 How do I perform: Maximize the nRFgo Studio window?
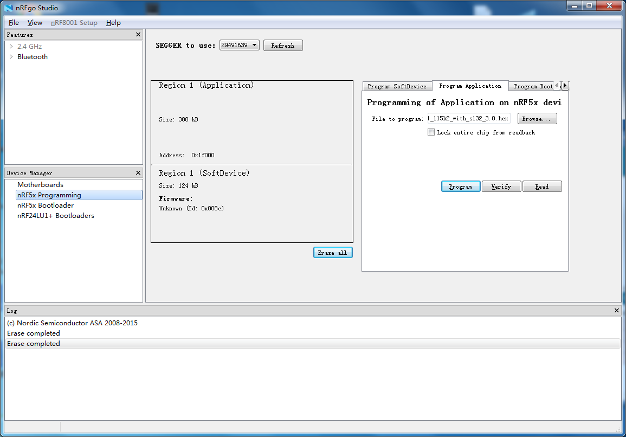(589, 5)
